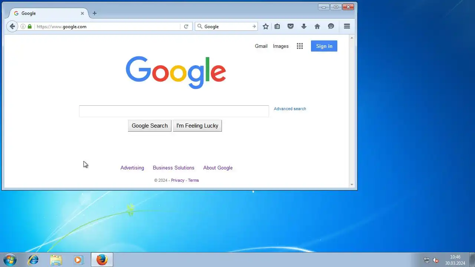Bookmark this page with the star
The height and width of the screenshot is (267, 475).
point(266,26)
